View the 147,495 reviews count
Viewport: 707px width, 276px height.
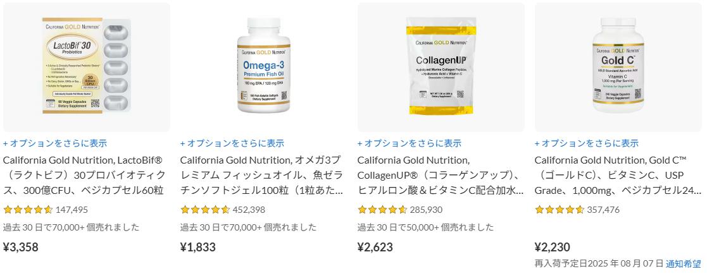(x=72, y=210)
